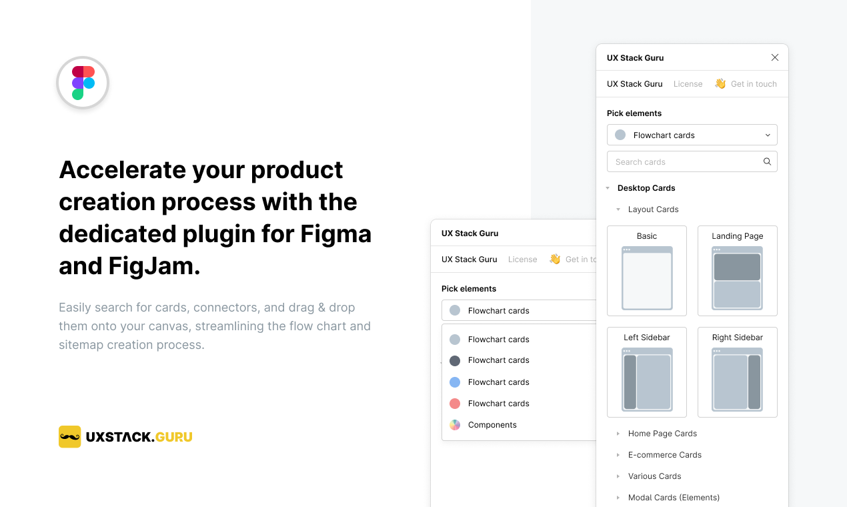Screen dimensions: 847x507
Task: Open the Flowchart cards dropdown in front panel
Action: click(x=692, y=135)
